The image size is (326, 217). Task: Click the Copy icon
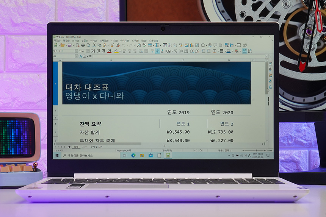pyautogui.click(x=100, y=45)
